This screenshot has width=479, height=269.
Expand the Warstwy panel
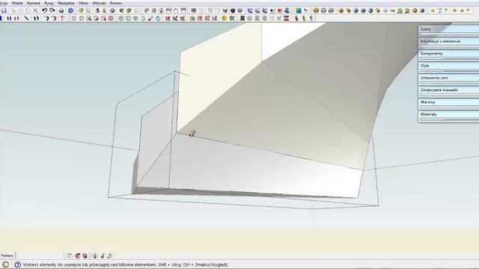point(449,102)
